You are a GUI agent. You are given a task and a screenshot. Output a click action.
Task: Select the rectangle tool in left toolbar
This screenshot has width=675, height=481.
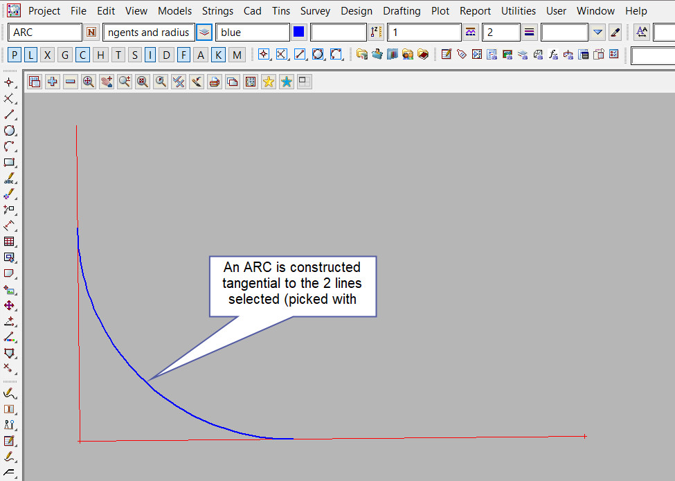(9, 163)
